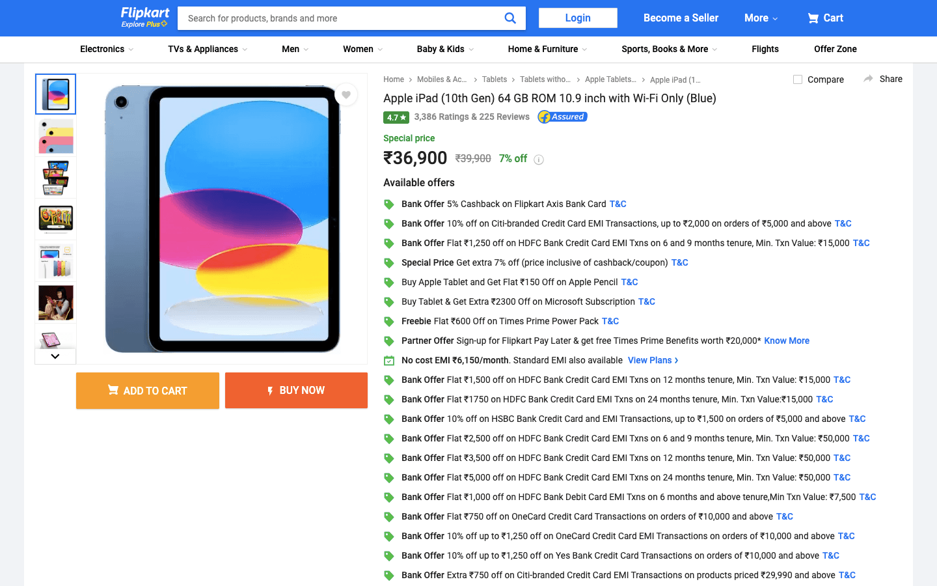This screenshot has width=937, height=586.
Task: Select iPad lineup with accessories thumbnail
Action: coord(55,261)
